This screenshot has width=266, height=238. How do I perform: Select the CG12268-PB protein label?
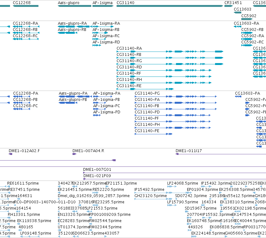click(25, 100)
